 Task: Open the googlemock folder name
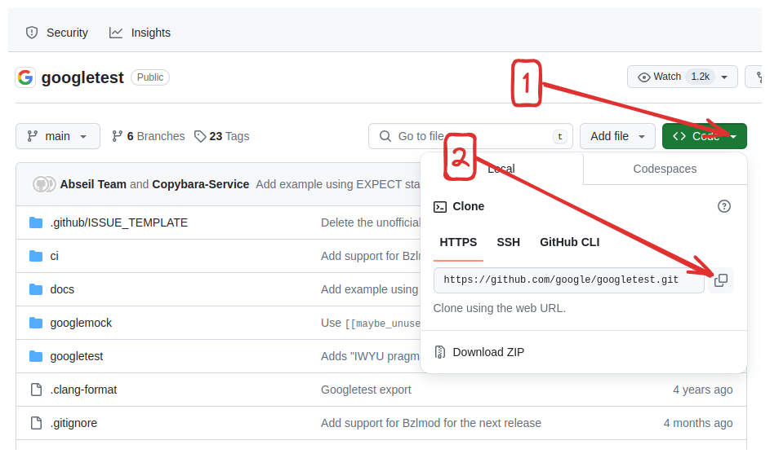[81, 324]
